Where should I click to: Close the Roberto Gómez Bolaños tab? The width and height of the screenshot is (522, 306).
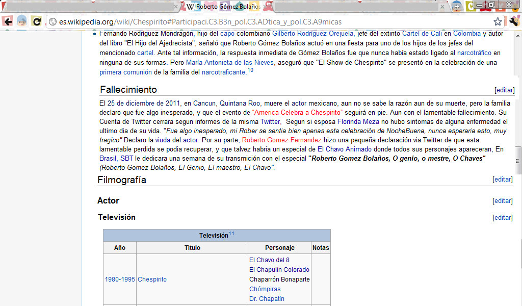pos(268,7)
